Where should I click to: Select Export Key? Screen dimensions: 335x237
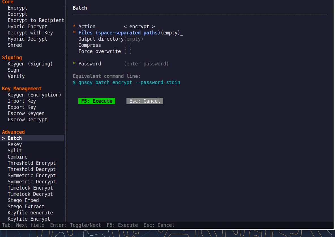(x=22, y=107)
